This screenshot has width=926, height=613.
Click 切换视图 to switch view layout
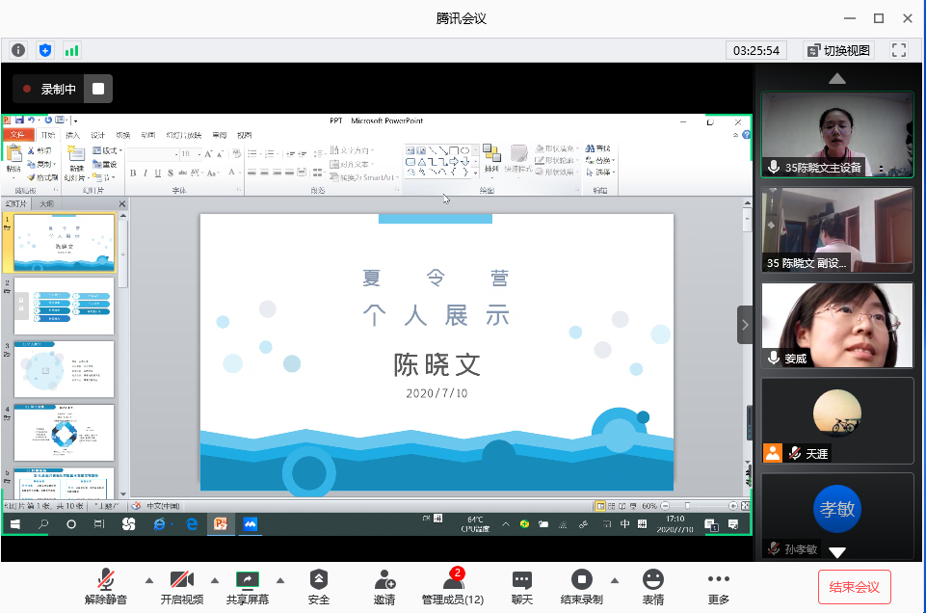[838, 50]
